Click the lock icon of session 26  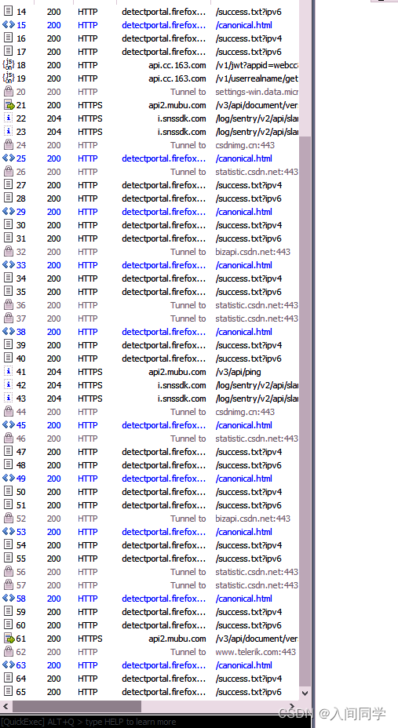pyautogui.click(x=8, y=171)
